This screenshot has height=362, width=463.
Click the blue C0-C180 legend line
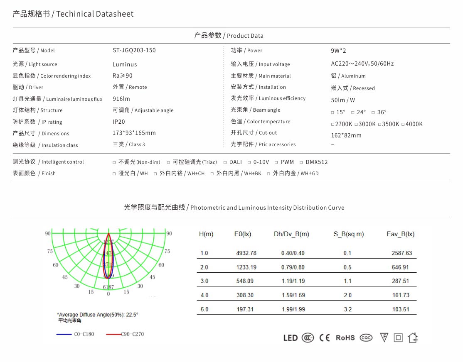[64, 334]
